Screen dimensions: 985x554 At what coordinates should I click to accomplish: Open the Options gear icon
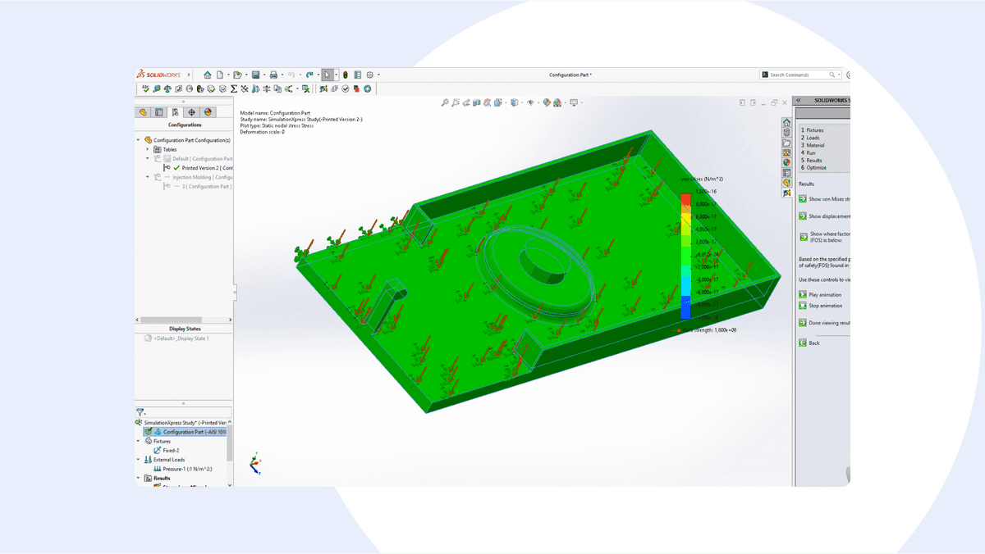click(x=370, y=75)
